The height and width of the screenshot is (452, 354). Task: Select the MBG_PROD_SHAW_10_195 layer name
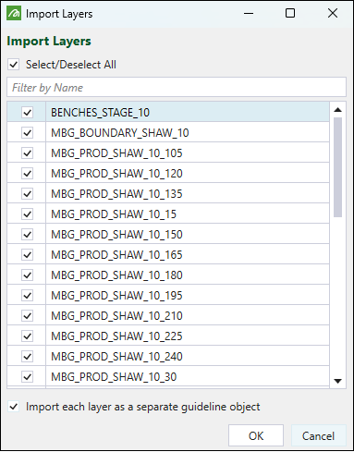pos(116,296)
